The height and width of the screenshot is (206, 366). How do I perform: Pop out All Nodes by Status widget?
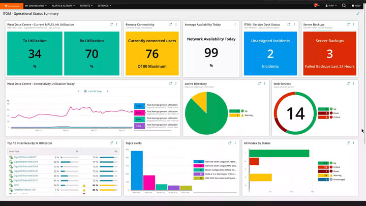tap(348, 143)
